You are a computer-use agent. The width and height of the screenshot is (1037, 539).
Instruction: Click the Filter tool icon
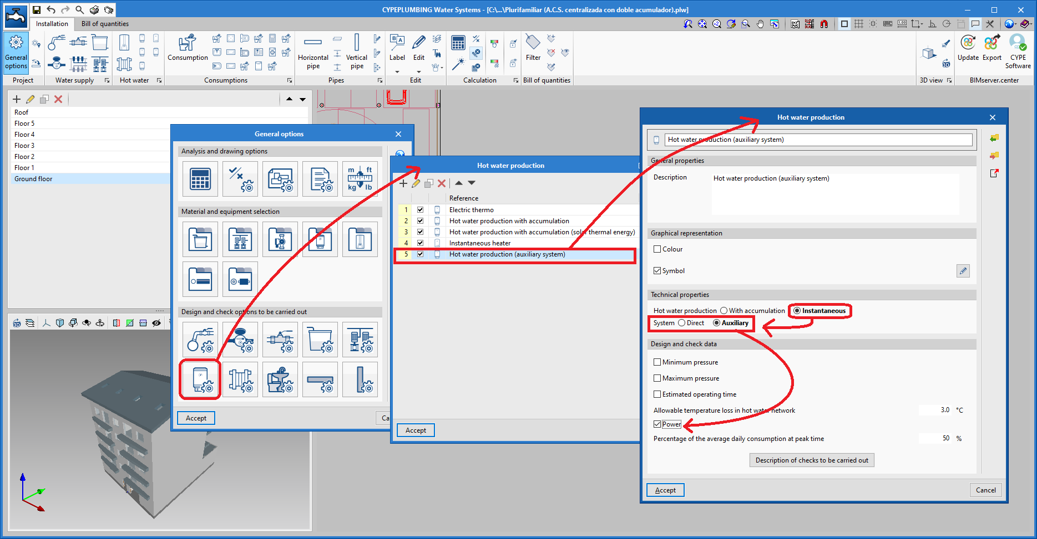point(533,48)
